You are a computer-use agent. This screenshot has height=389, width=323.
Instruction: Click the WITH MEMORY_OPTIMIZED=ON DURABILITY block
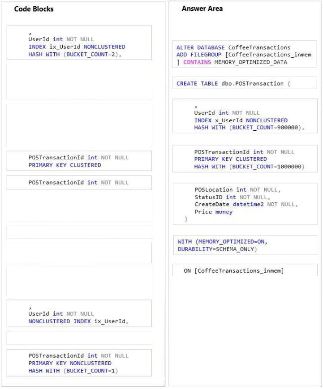coord(245,245)
